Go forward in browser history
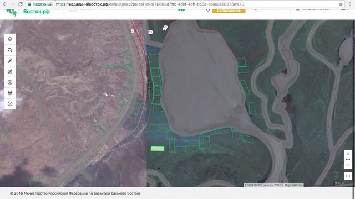 [12, 4]
